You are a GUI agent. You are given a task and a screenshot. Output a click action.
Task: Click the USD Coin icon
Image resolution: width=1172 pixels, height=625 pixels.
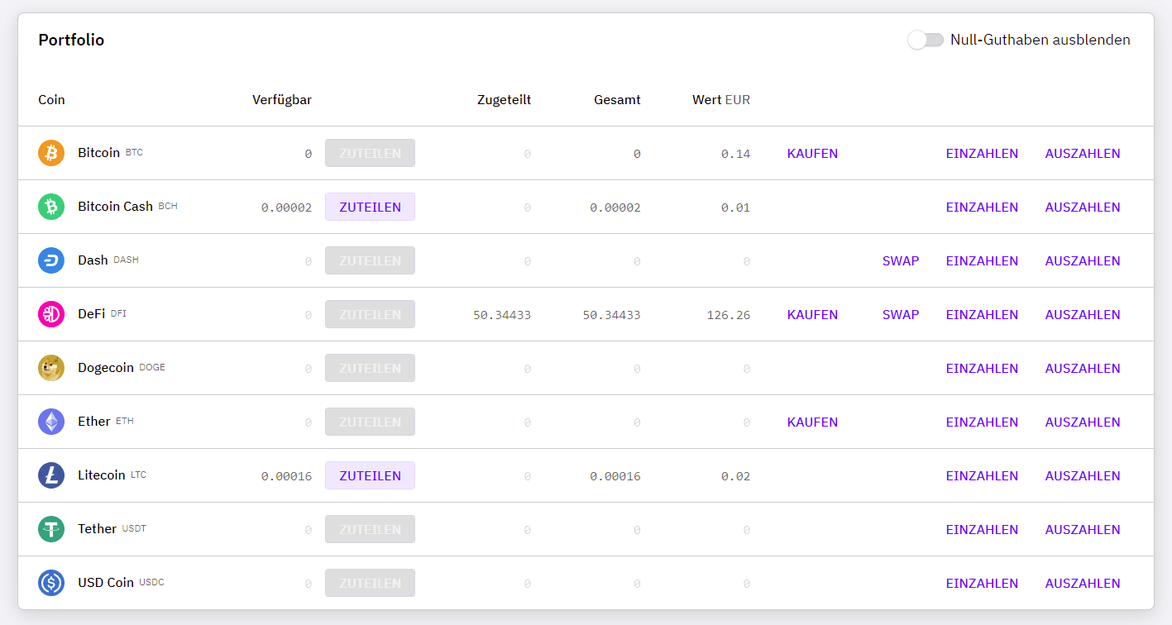[51, 583]
